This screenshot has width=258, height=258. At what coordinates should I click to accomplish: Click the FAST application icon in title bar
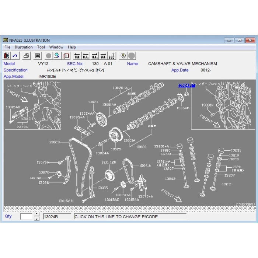[x=5, y=40]
